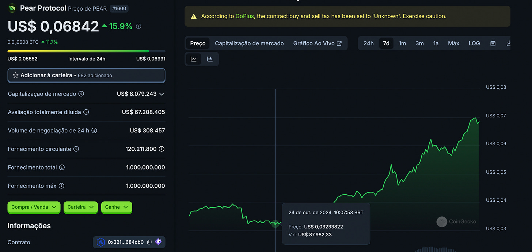
Task: Set chart range to Máx
Action: 453,43
